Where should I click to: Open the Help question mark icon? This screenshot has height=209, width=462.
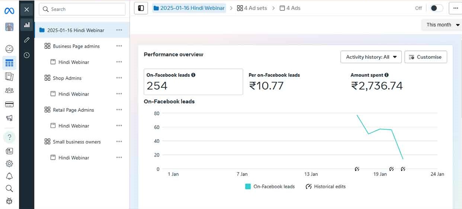pyautogui.click(x=9, y=137)
